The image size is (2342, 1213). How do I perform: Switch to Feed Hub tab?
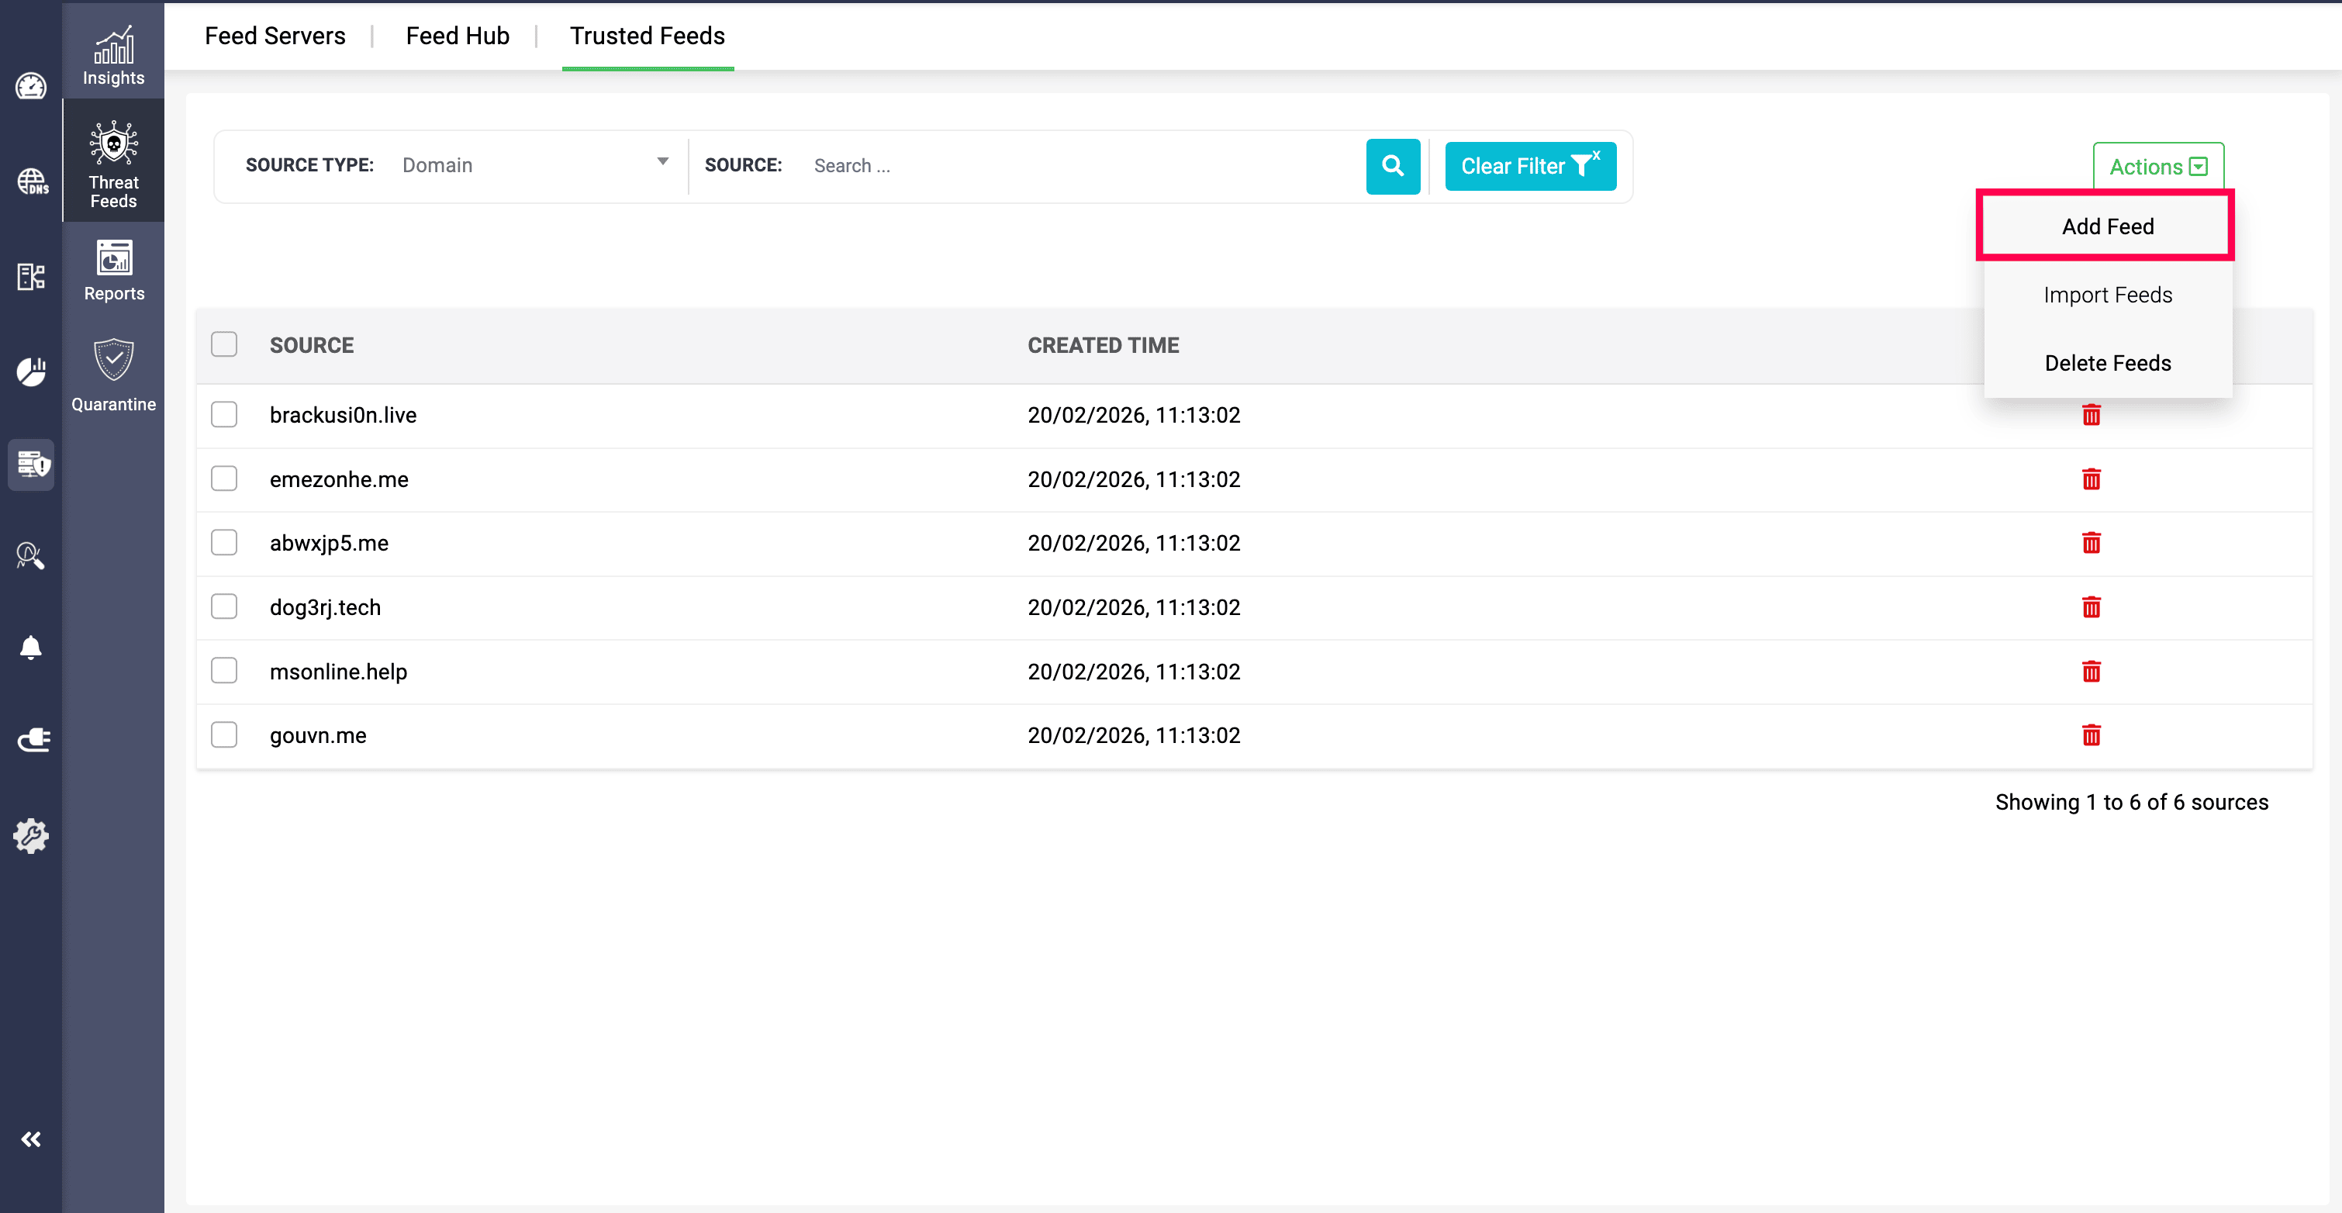[458, 36]
